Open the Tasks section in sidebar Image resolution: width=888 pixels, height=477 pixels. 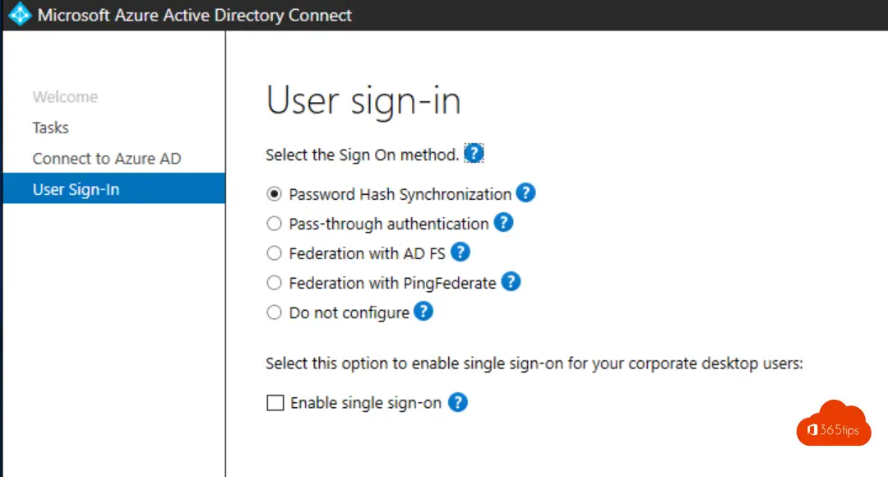(50, 127)
